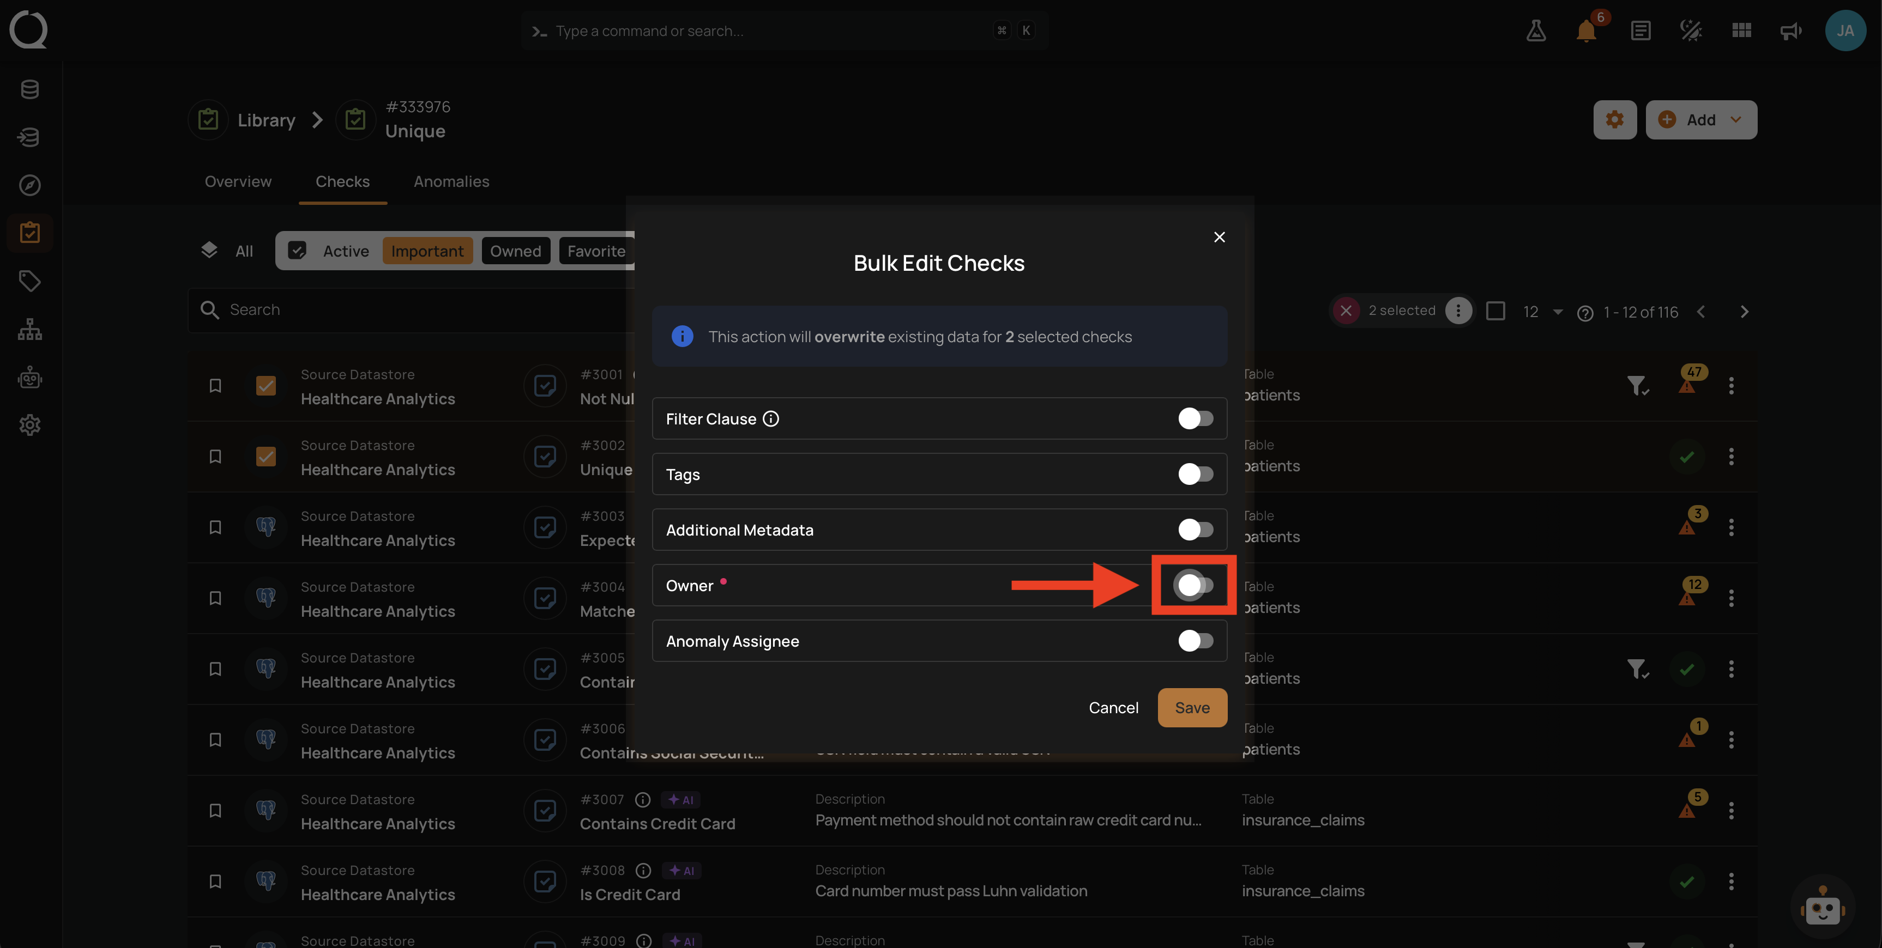Open the three-dot menu for check #3003
This screenshot has height=948, width=1882.
[1731, 527]
